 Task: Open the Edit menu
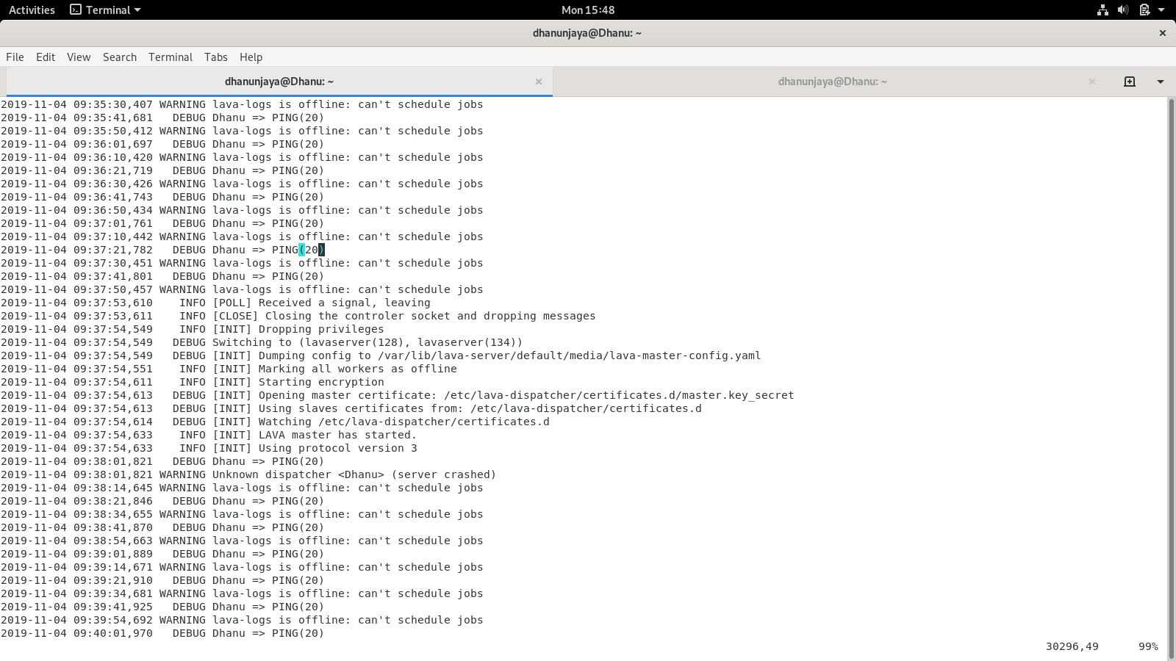(x=46, y=57)
